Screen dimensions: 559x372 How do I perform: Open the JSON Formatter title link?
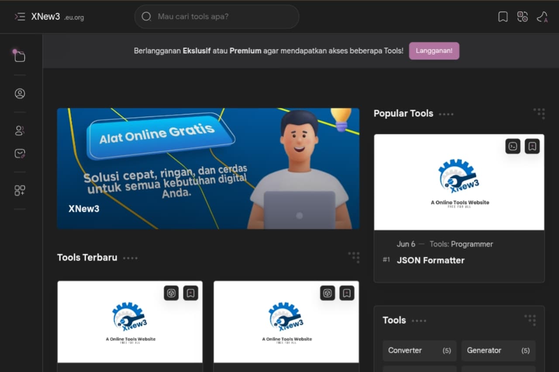(431, 260)
